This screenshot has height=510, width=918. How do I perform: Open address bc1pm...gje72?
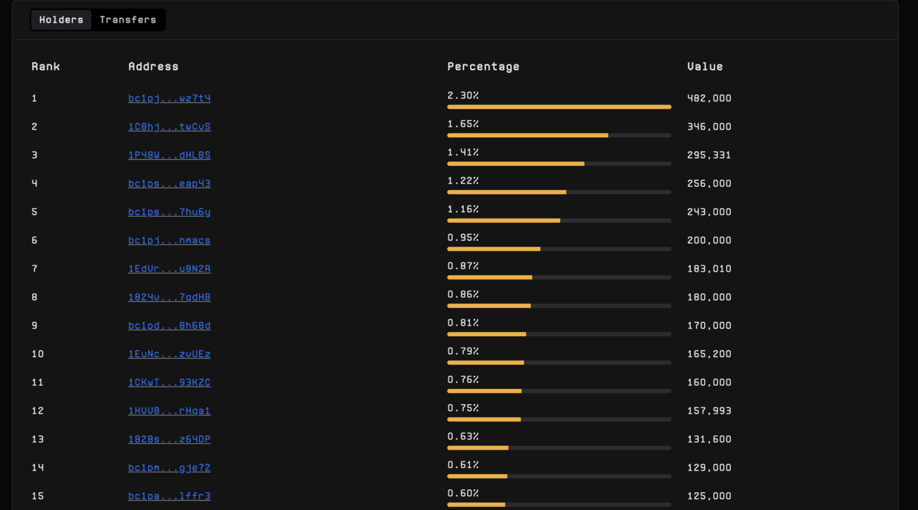click(169, 468)
